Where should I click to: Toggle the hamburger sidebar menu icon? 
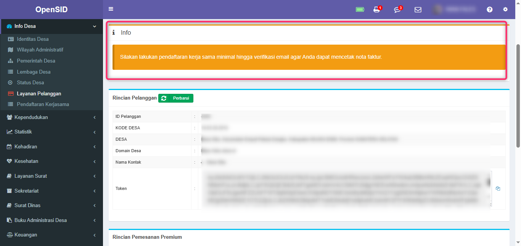pyautogui.click(x=111, y=9)
